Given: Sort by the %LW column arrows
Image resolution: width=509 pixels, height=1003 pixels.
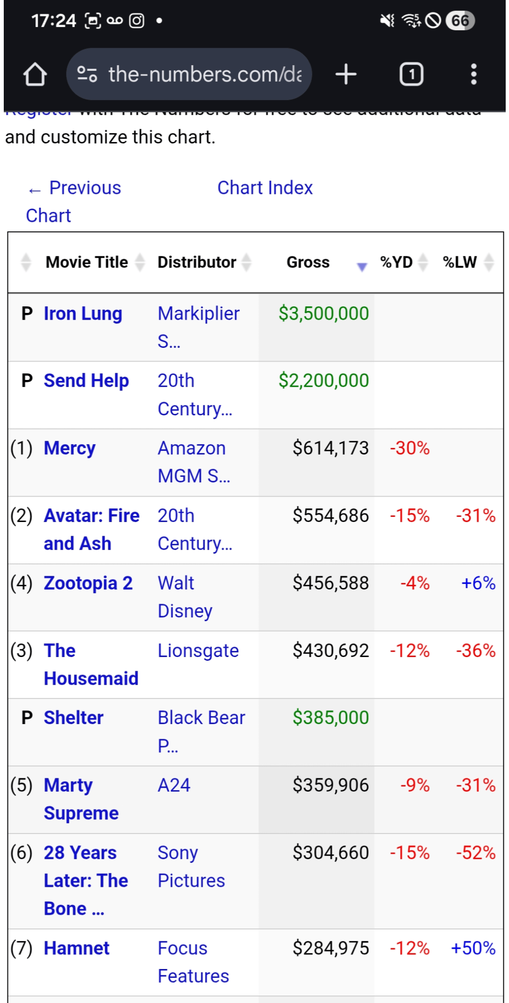Looking at the screenshot, I should [489, 262].
